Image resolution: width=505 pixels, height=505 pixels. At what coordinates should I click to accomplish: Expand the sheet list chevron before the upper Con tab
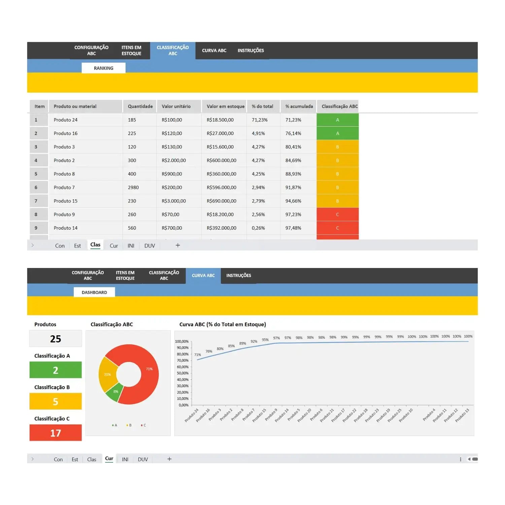(x=33, y=245)
